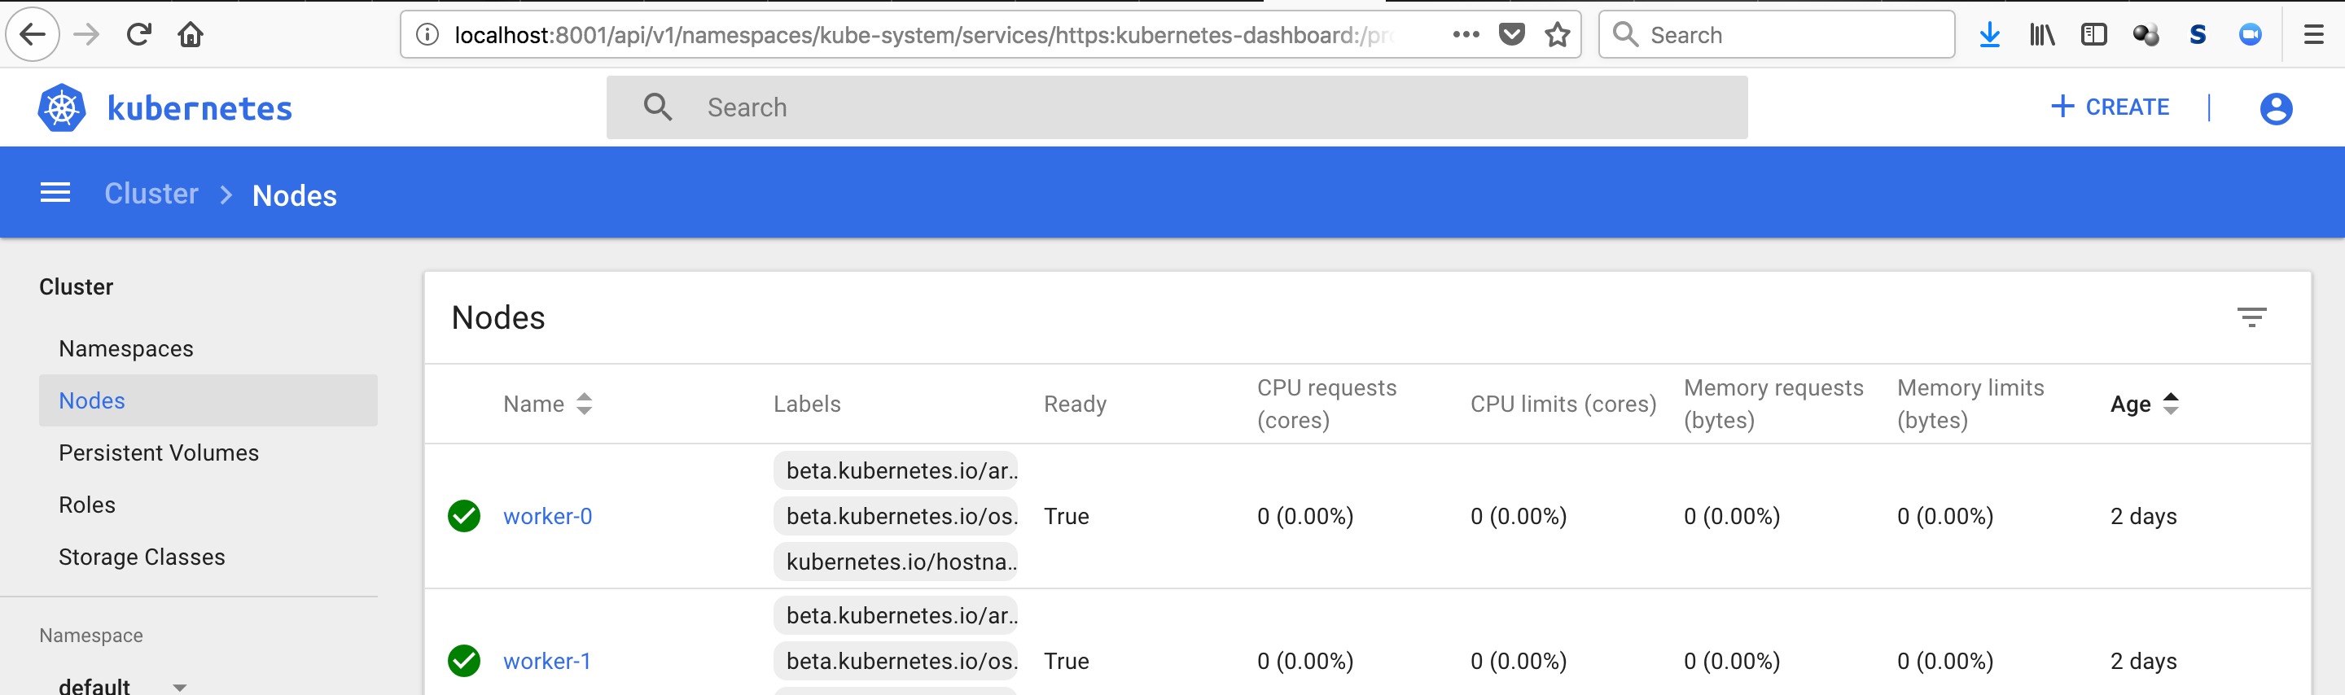Click the green ready checkmark for worker-1

coord(464,661)
